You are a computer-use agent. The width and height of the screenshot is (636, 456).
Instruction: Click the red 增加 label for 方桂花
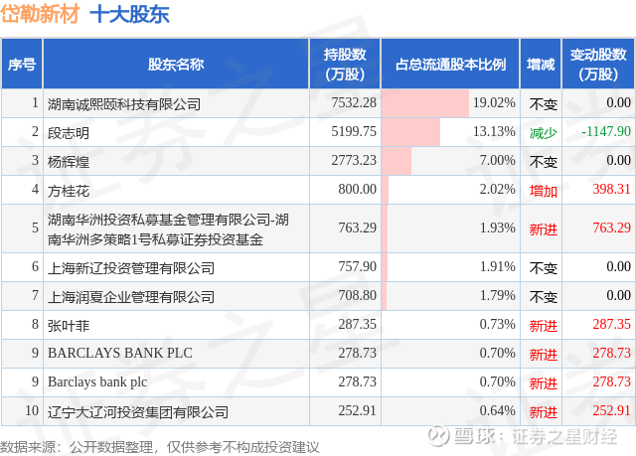pyautogui.click(x=543, y=190)
